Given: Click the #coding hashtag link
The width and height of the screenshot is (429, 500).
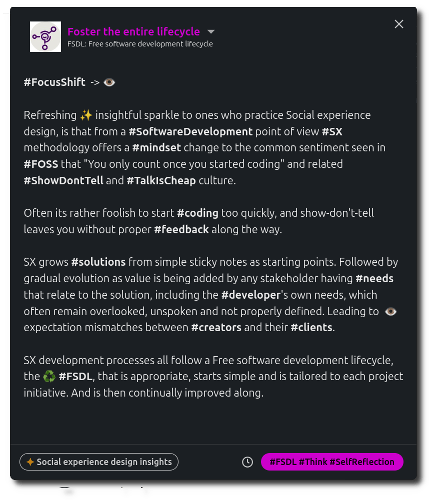Looking at the screenshot, I should click(x=197, y=213).
